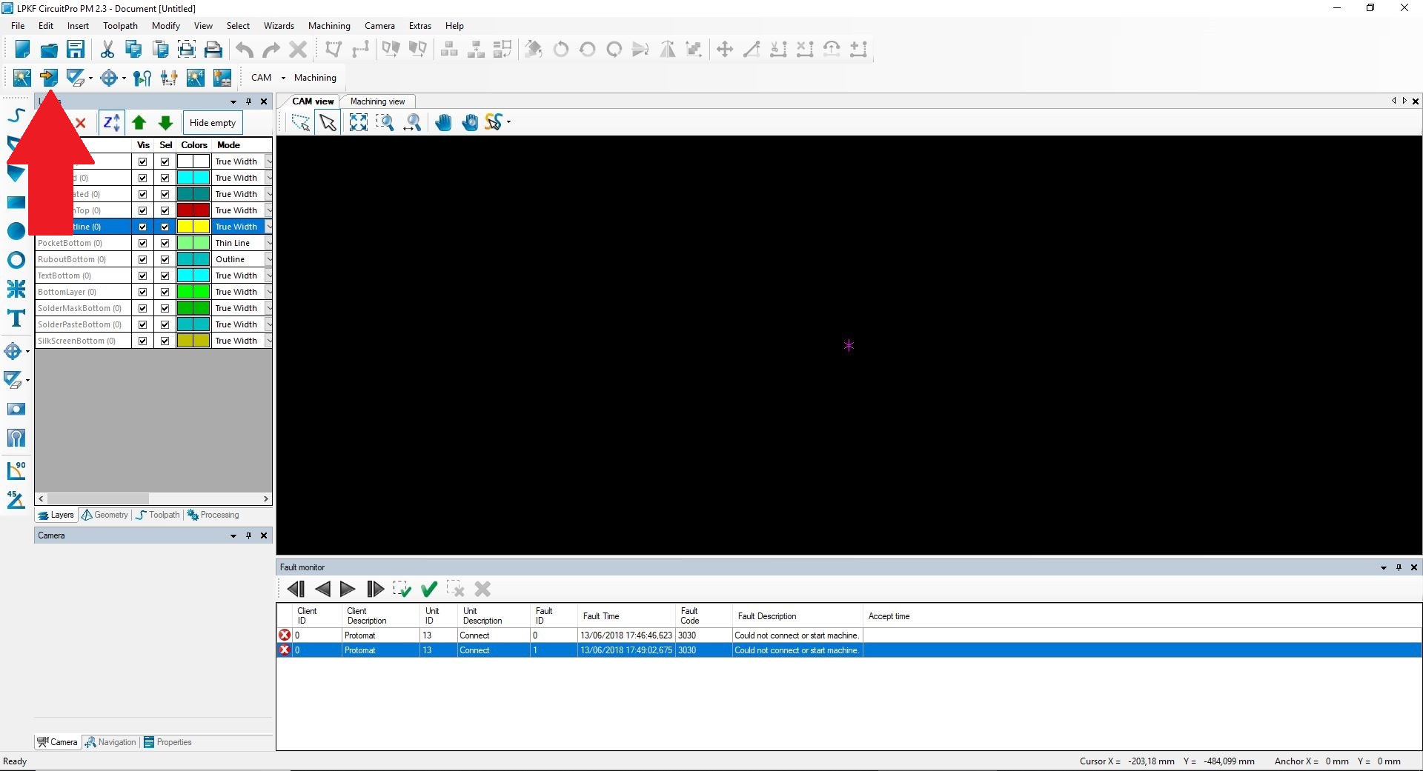Click the Save document icon
This screenshot has height=771, width=1423.
click(x=76, y=50)
